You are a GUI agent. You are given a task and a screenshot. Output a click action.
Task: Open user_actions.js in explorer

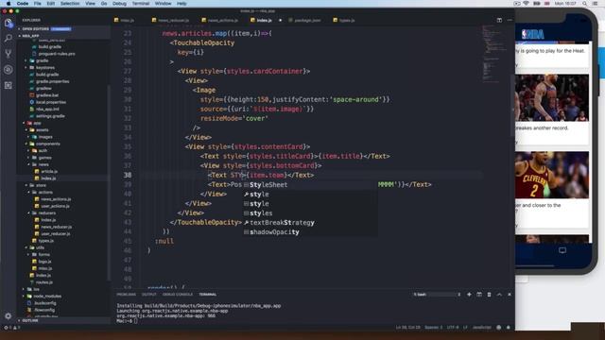(55, 206)
